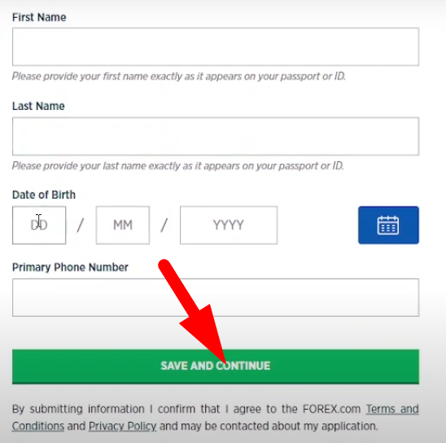This screenshot has width=446, height=443.
Task: Click the Primary Phone Number label
Action: 70,267
